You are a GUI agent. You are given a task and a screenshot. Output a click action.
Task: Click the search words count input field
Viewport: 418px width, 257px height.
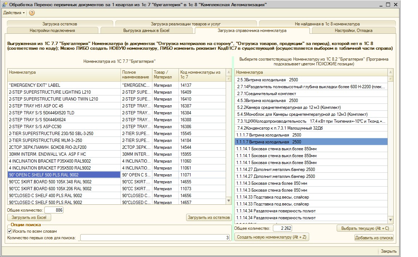pyautogui.click(x=155, y=237)
